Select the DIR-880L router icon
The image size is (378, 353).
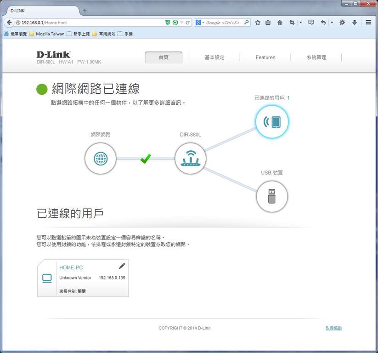coord(191,159)
